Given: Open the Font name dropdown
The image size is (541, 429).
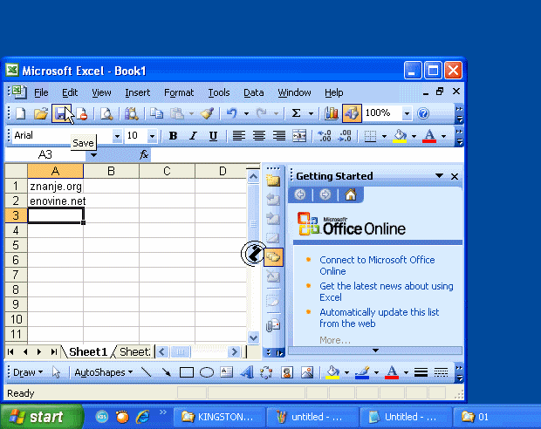Looking at the screenshot, I should coord(117,136).
